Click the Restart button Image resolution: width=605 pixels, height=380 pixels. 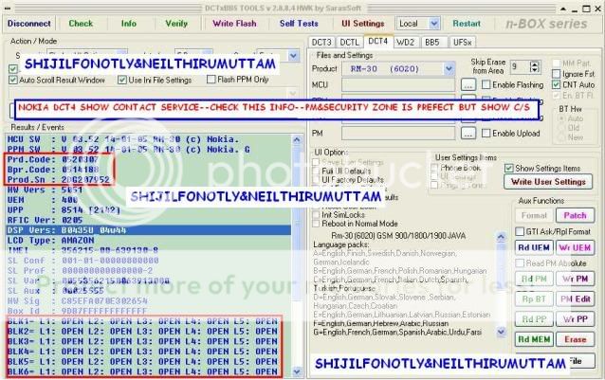[467, 24]
